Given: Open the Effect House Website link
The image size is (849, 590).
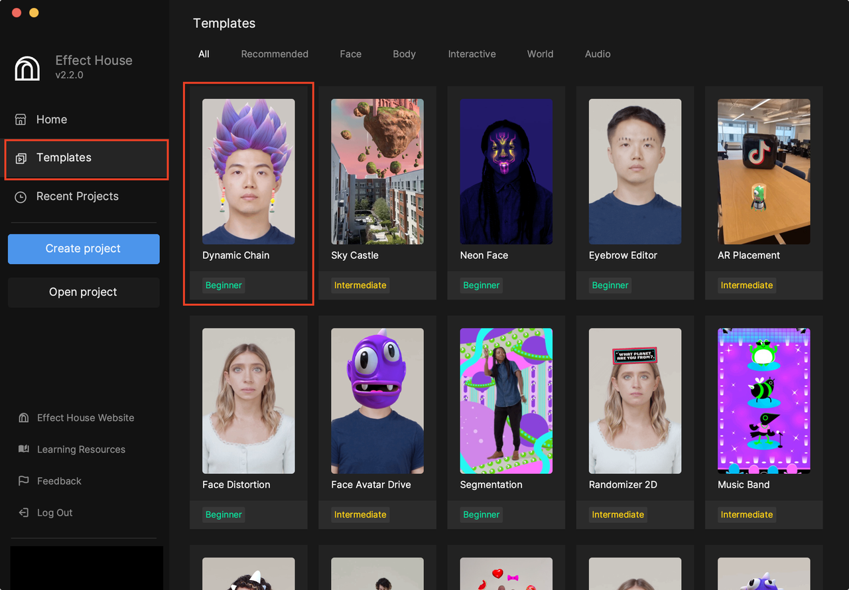Looking at the screenshot, I should click(86, 417).
